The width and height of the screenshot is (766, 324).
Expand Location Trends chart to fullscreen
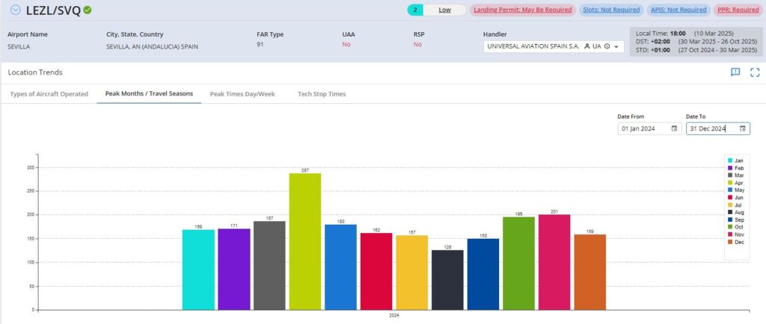click(754, 72)
